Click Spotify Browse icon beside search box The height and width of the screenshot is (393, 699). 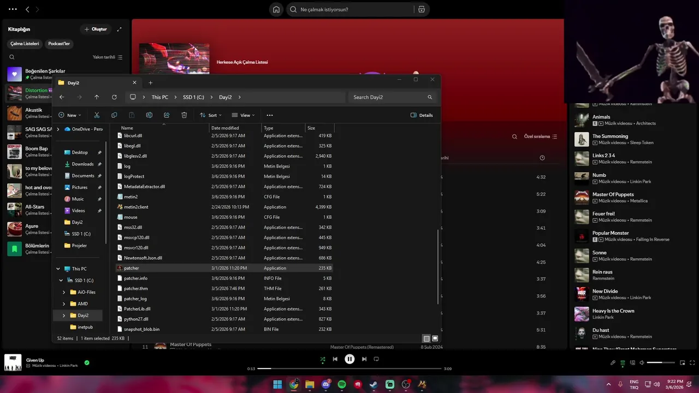coord(422,9)
